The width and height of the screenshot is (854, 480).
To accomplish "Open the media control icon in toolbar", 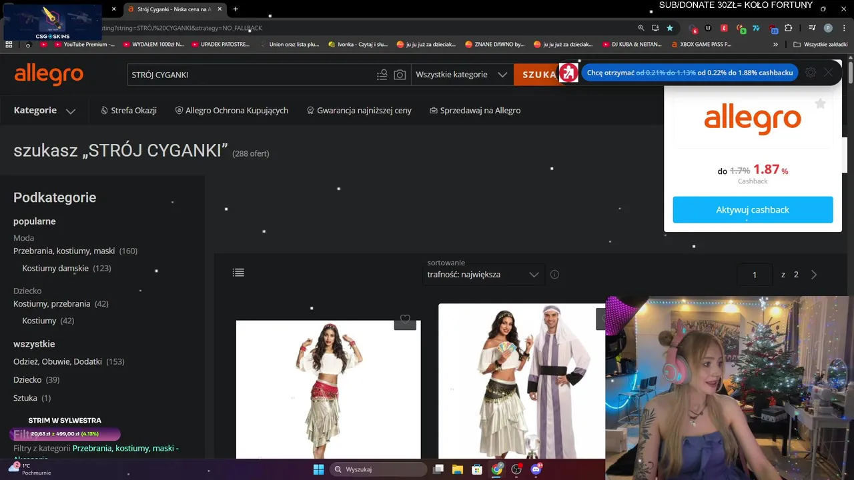I will point(812,28).
